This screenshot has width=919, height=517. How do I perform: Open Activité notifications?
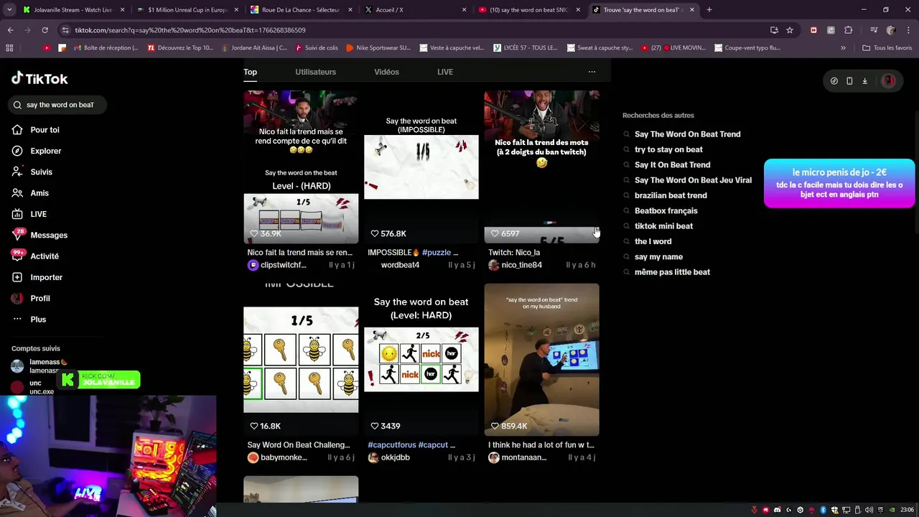pyautogui.click(x=35, y=256)
